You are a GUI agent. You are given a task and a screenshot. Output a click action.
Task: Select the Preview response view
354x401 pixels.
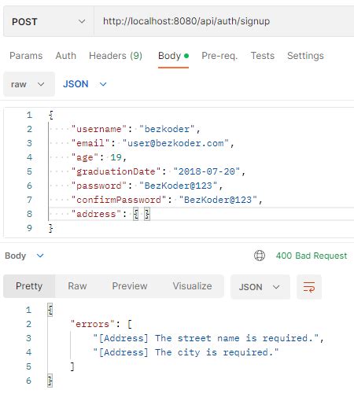point(130,286)
